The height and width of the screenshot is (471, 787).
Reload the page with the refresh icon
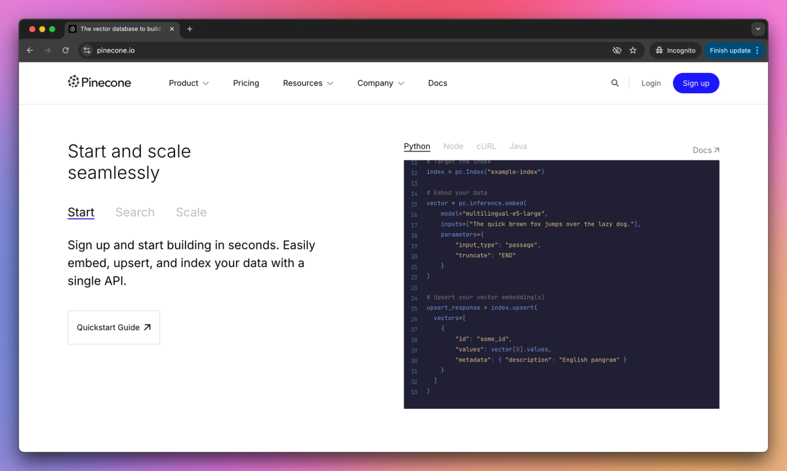coord(66,50)
